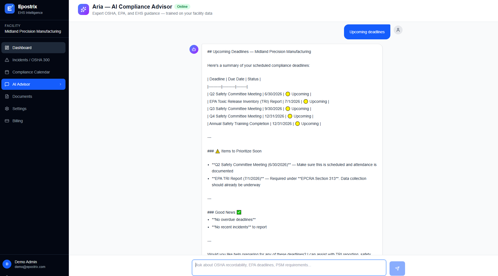
Task: Click the warning emoji by Items to Prioritize
Action: tap(218, 151)
